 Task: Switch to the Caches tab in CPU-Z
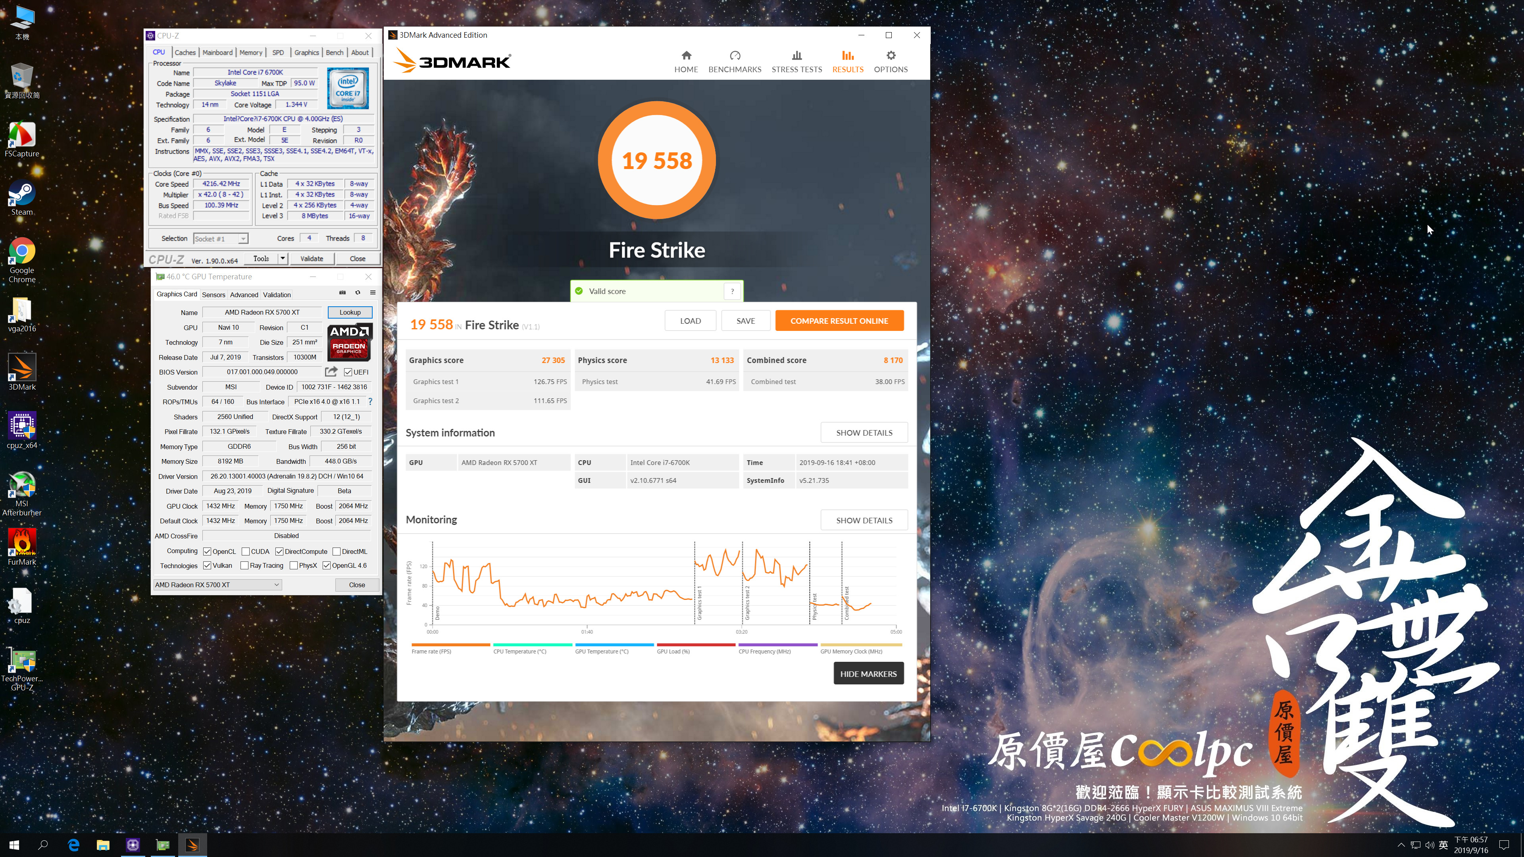pos(185,53)
